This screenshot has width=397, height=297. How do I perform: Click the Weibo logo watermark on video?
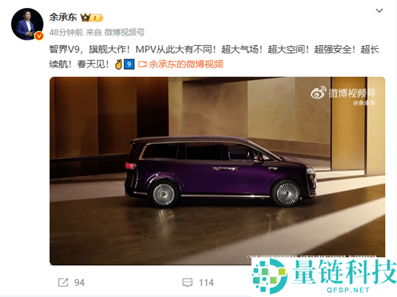318,93
